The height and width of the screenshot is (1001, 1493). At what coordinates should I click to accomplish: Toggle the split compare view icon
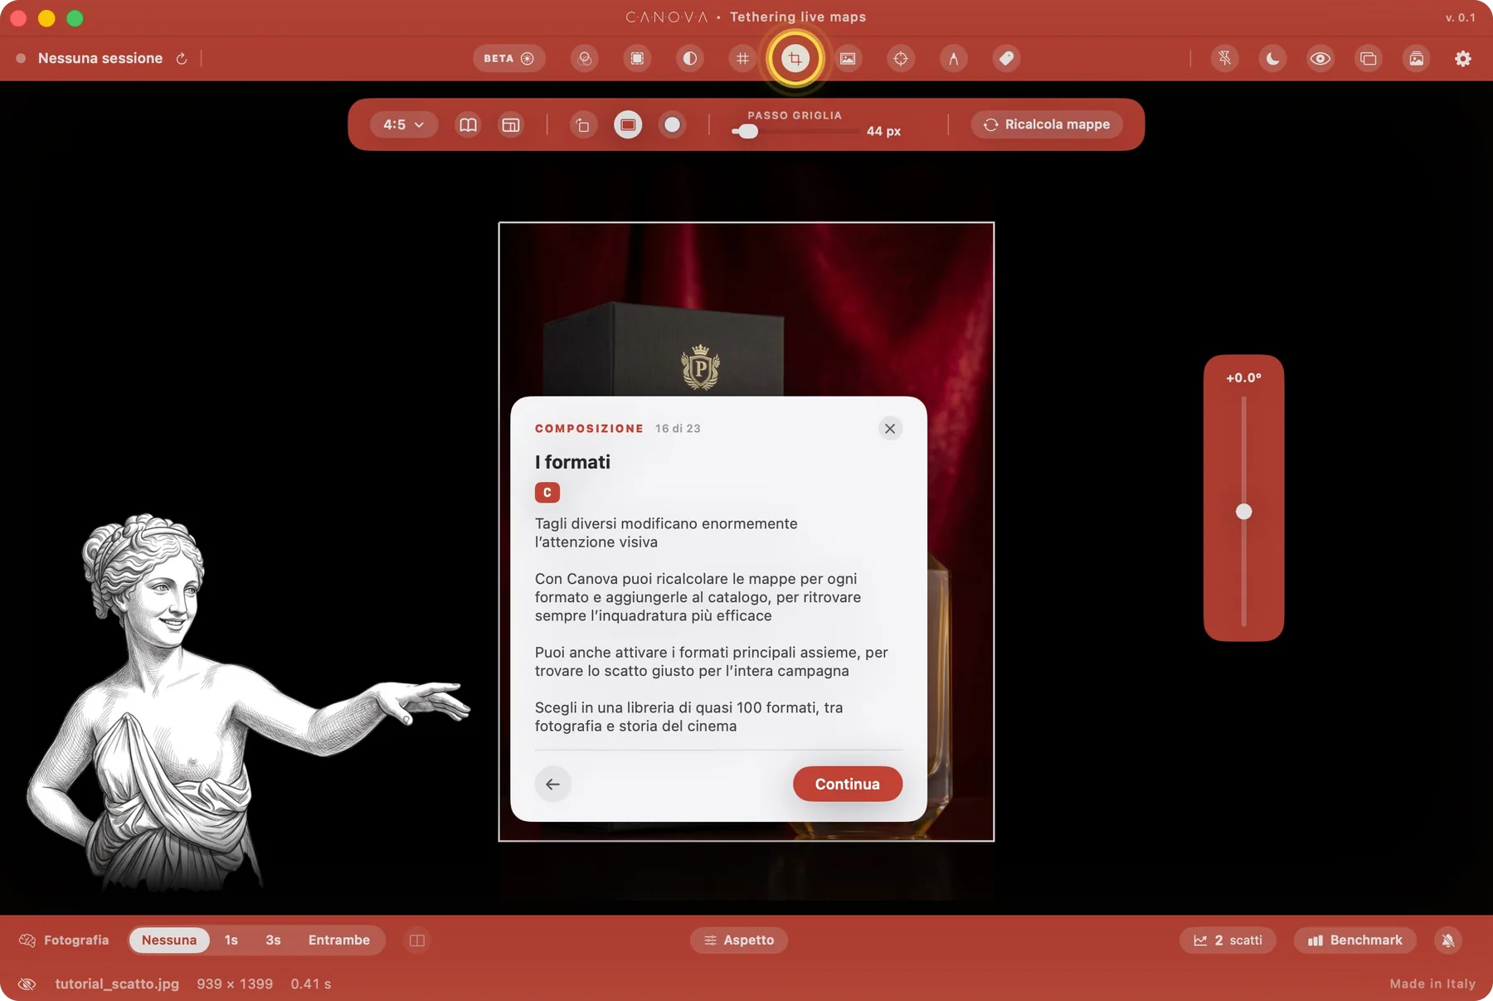(x=417, y=940)
